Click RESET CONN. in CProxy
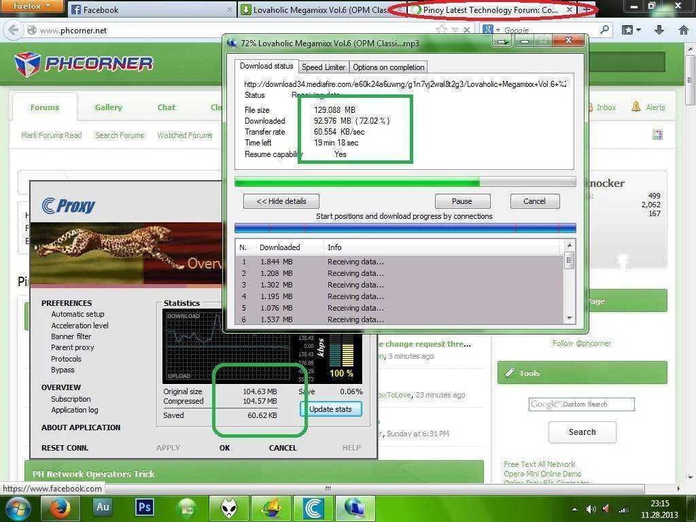Viewport: 696px width, 522px height. (x=65, y=448)
